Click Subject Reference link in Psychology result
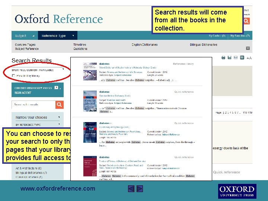 (x=171, y=134)
